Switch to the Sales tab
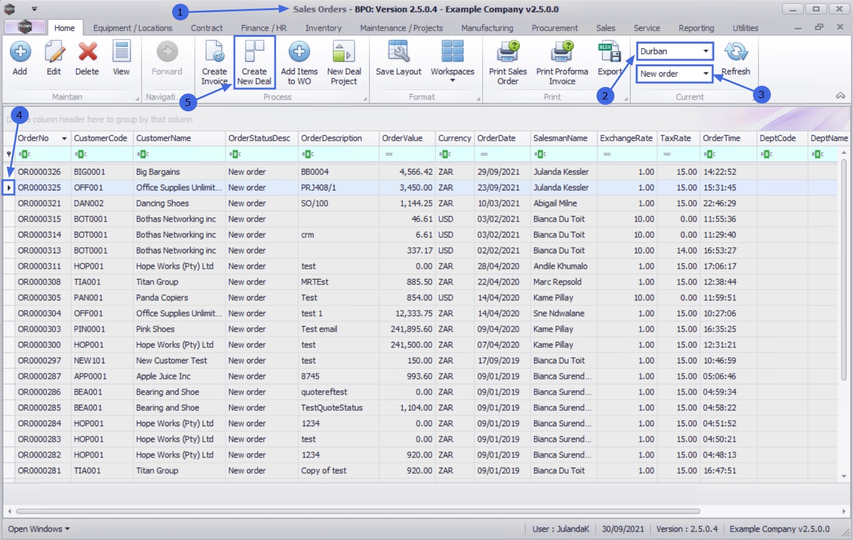The image size is (853, 540). tap(605, 28)
